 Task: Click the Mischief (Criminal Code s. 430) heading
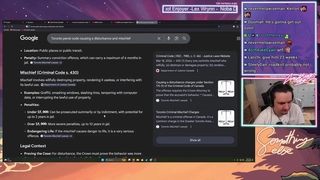(x=49, y=72)
